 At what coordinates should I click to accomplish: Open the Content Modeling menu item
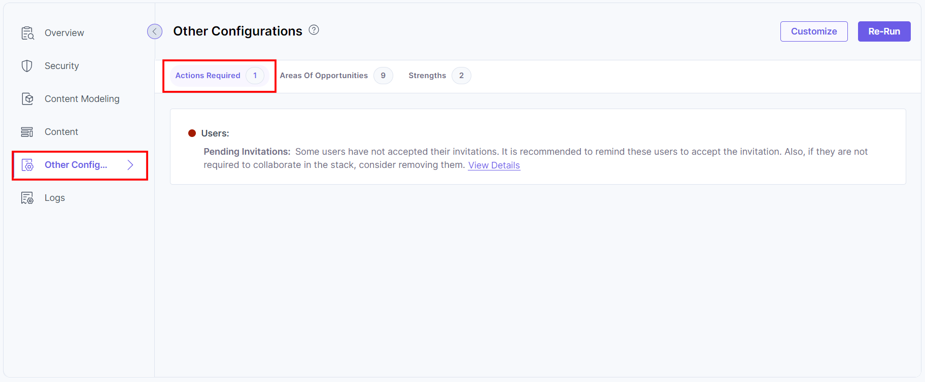coord(82,99)
